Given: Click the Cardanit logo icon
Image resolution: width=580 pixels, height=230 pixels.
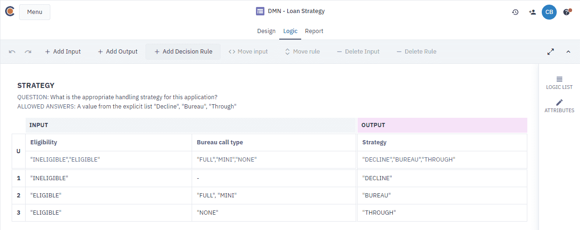Looking at the screenshot, I should click(x=10, y=12).
